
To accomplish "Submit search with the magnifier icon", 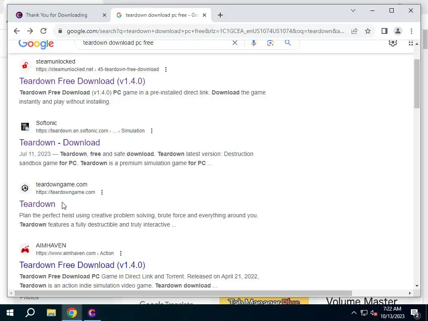I will (x=288, y=43).
